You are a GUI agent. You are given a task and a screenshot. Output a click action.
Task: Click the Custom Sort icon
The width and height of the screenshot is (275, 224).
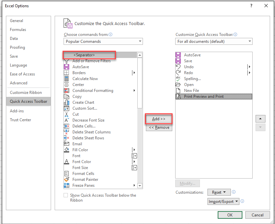pos(67,108)
